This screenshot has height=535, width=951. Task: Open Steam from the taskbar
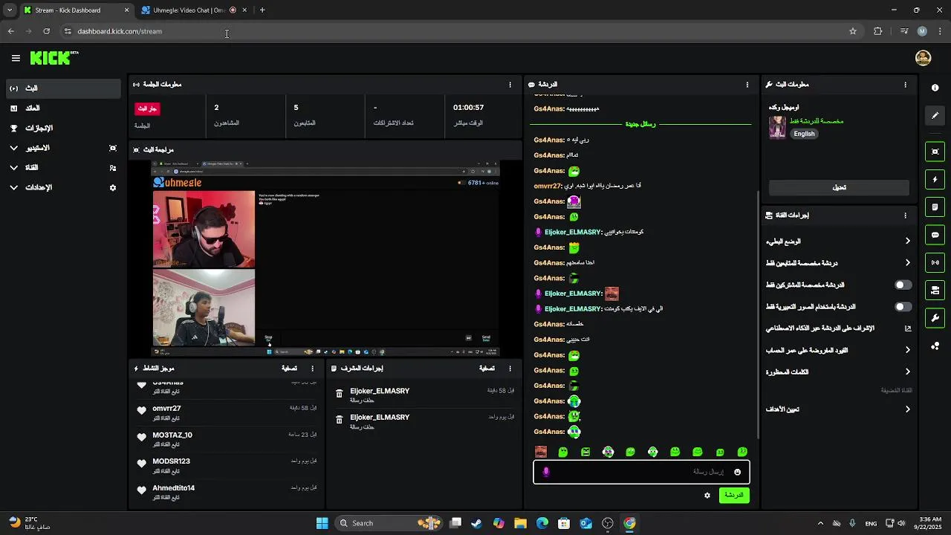coord(477,523)
